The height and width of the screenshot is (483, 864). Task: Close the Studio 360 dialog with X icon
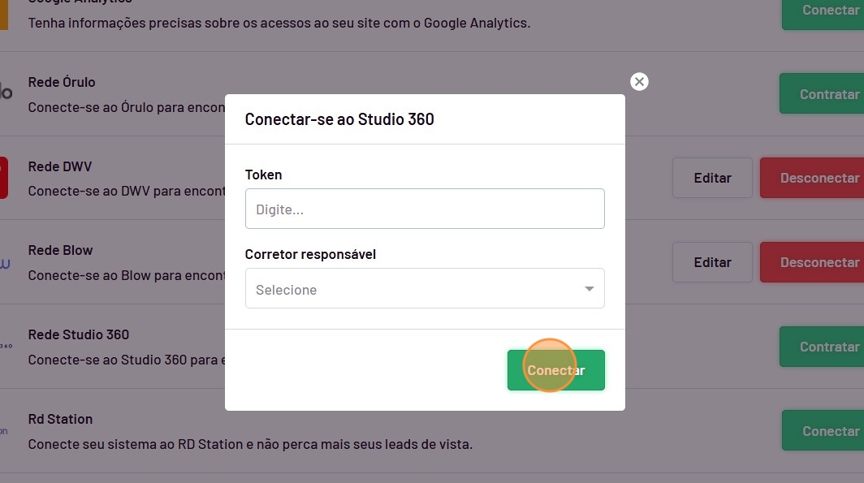[x=639, y=82]
